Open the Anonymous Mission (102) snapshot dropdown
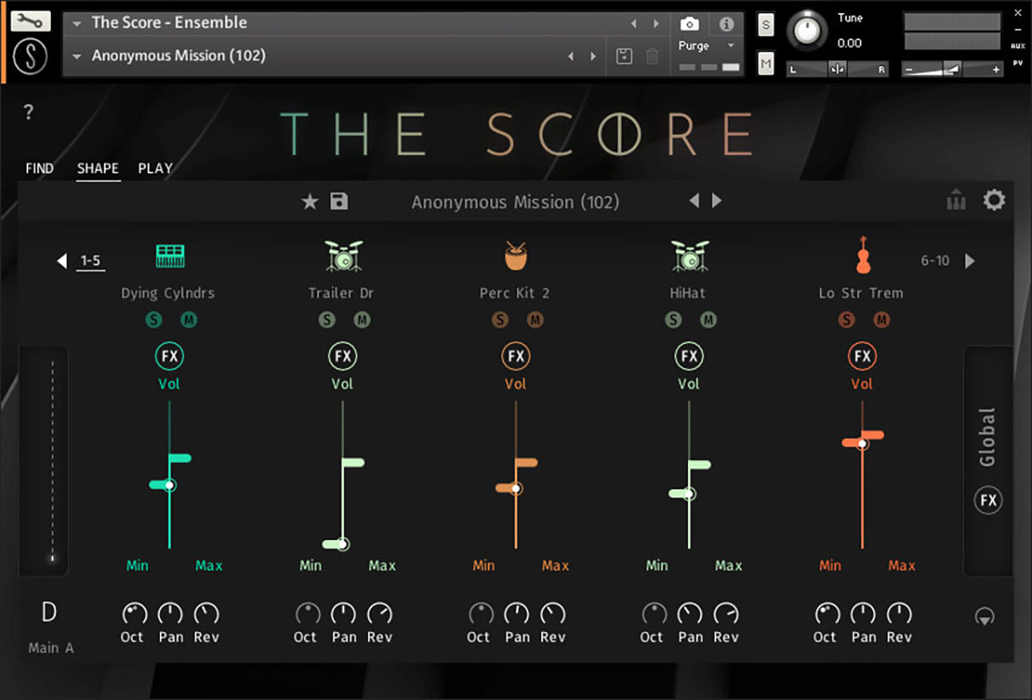The height and width of the screenshot is (700, 1032). click(77, 57)
